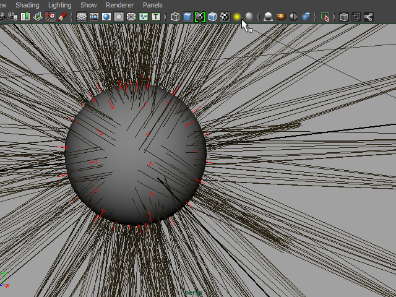
Task: Toggle X-Ray display mode
Action: (x=344, y=17)
